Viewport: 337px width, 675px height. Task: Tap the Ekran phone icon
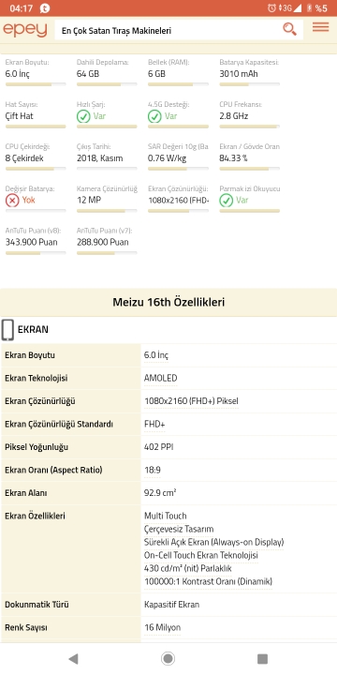click(x=7, y=330)
